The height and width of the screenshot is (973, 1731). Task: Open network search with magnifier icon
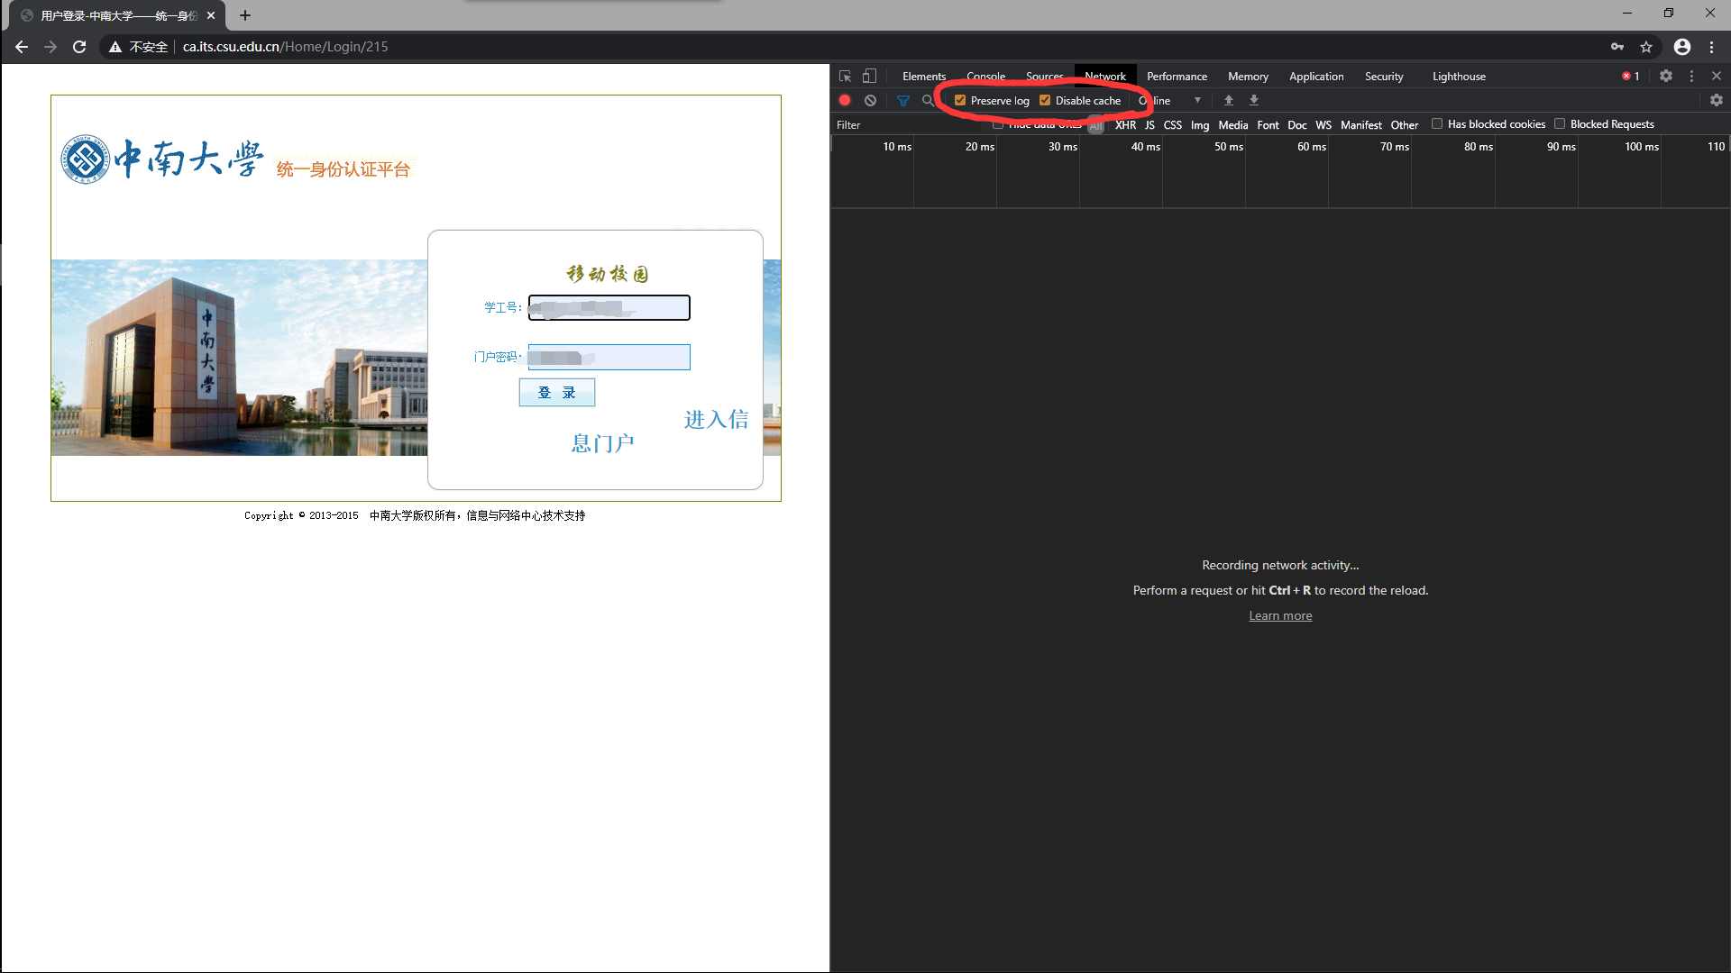928,101
